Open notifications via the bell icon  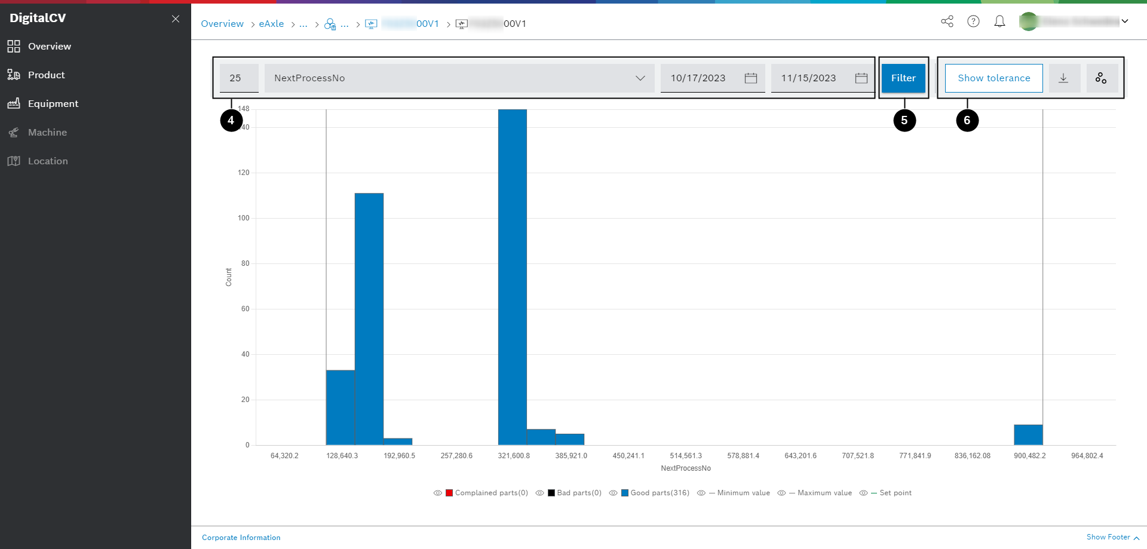pyautogui.click(x=1000, y=21)
